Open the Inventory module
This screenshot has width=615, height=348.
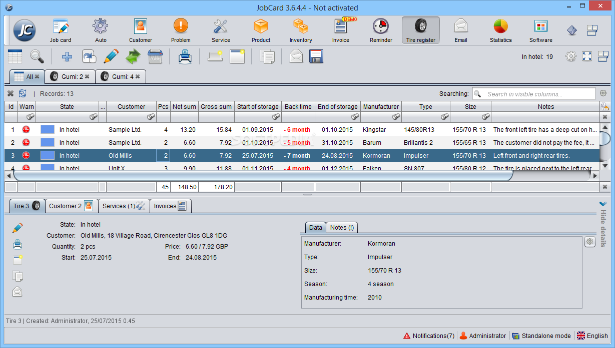pyautogui.click(x=301, y=30)
